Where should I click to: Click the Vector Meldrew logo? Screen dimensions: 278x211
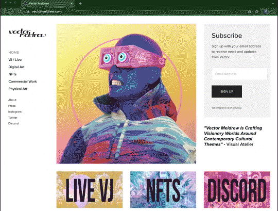point(27,34)
